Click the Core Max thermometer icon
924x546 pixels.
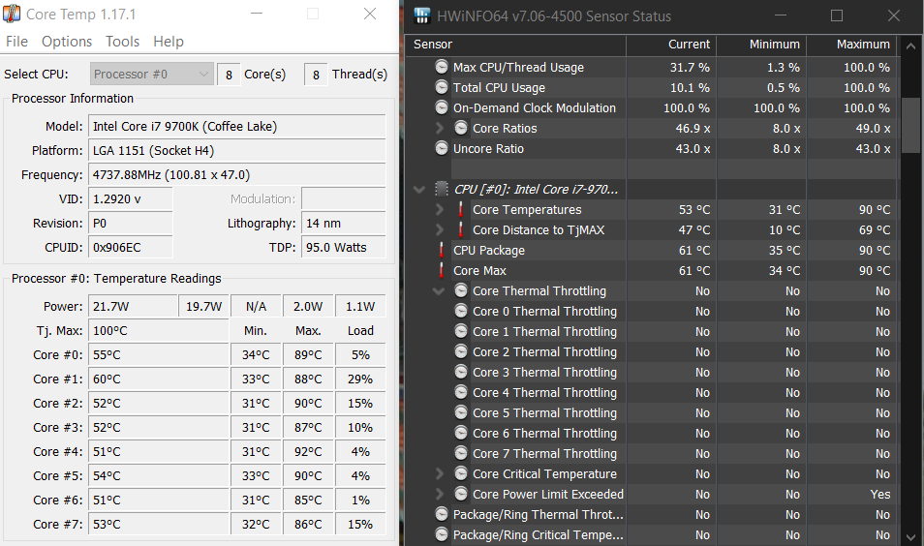click(442, 270)
